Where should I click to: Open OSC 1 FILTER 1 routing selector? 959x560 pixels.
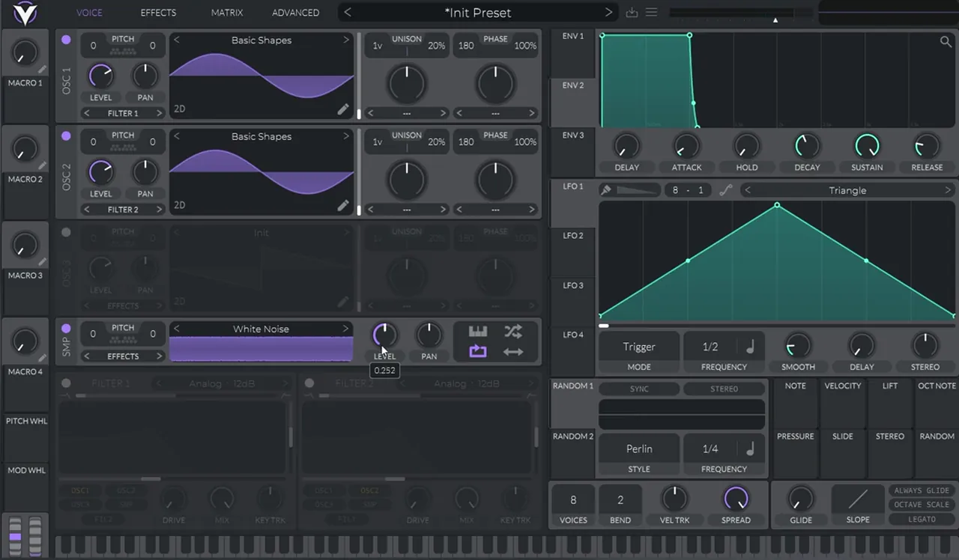[x=123, y=113]
